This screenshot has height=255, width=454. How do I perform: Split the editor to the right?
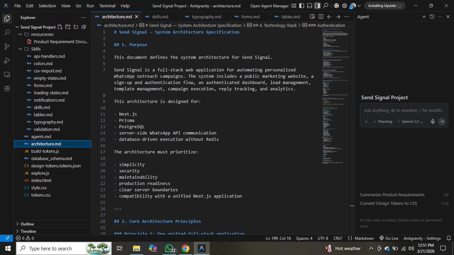point(321,17)
